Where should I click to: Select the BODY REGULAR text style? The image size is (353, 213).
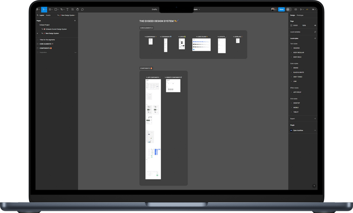[x=299, y=52]
